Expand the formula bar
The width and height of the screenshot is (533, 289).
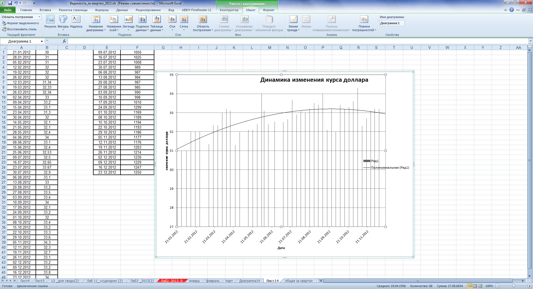pos(530,41)
